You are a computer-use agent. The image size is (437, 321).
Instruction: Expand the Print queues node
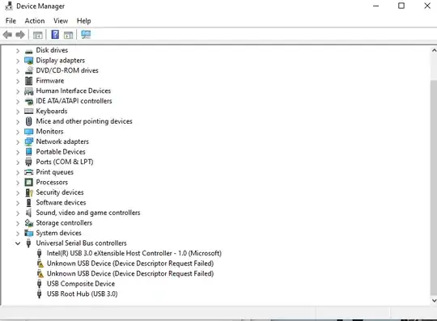[18, 172]
